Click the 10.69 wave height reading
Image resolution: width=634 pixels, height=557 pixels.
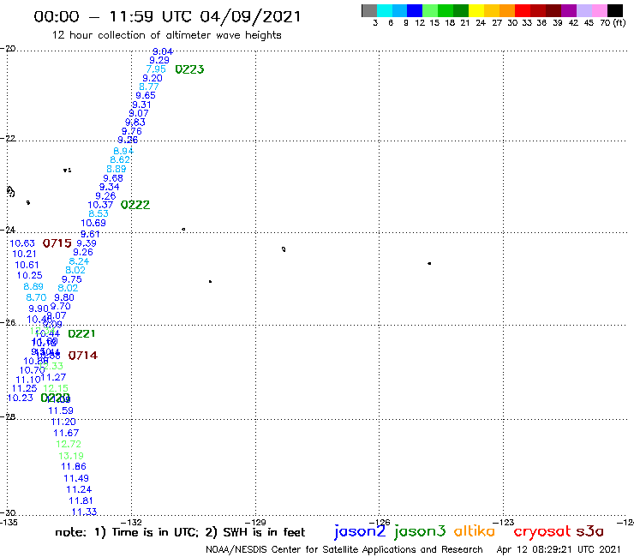click(93, 223)
